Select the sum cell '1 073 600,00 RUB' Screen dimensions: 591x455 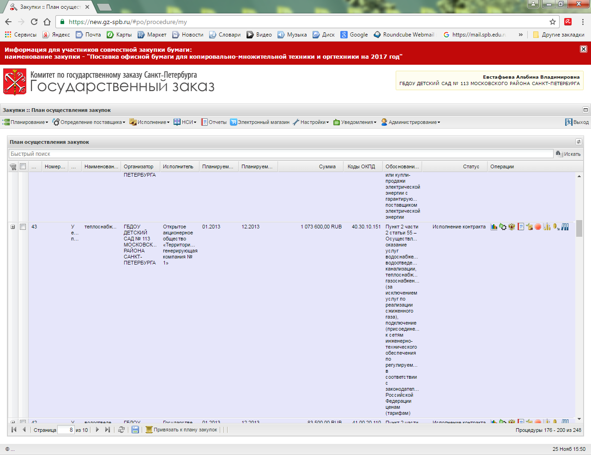[321, 227]
